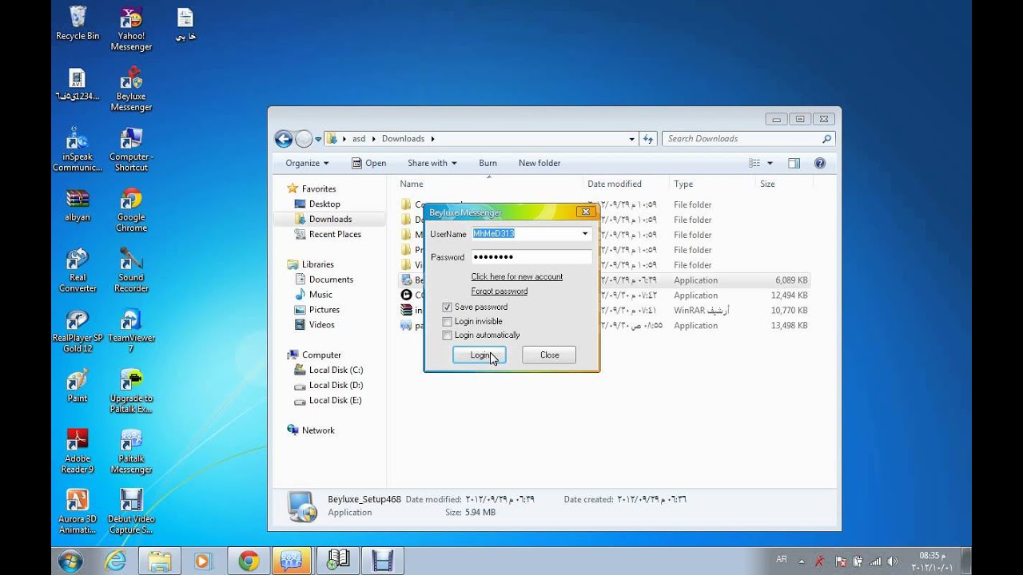This screenshot has width=1023, height=575.
Task: Click New folder in the toolbar
Action: pos(539,163)
